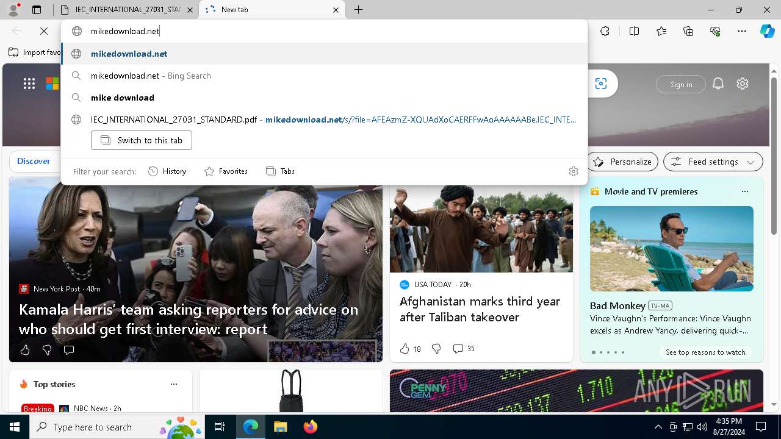Screen dimensions: 781x439
Task: Open Favorites star icon in toolbar
Action: 661,31
